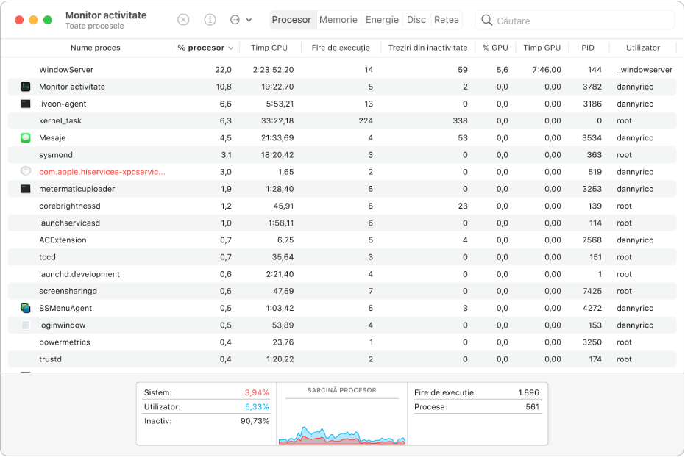Select the loginwindow process name

(x=62, y=325)
